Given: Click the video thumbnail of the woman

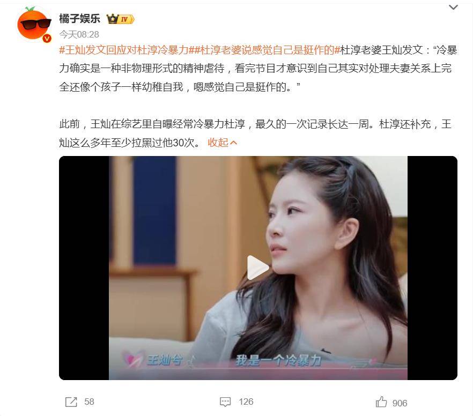Looking at the screenshot, I should click(258, 268).
